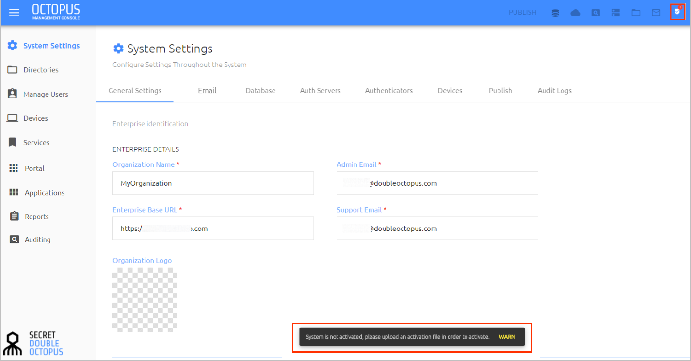Click the Auditing search sidebar icon
This screenshot has height=361, width=691.
pyautogui.click(x=15, y=239)
